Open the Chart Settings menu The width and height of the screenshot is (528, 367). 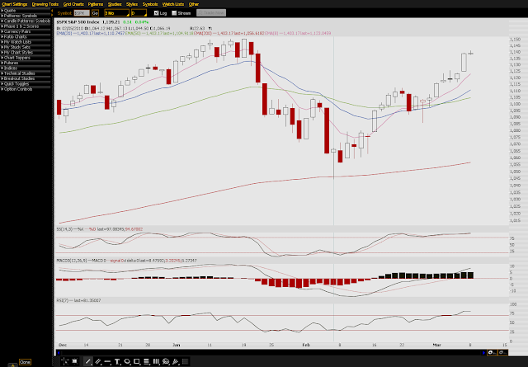click(15, 4)
